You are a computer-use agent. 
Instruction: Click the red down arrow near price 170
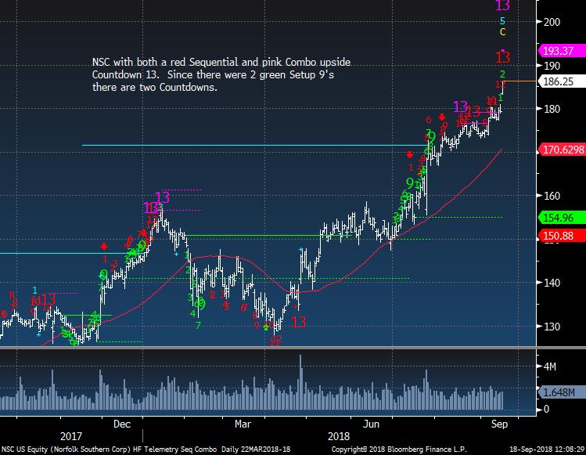[x=410, y=154]
